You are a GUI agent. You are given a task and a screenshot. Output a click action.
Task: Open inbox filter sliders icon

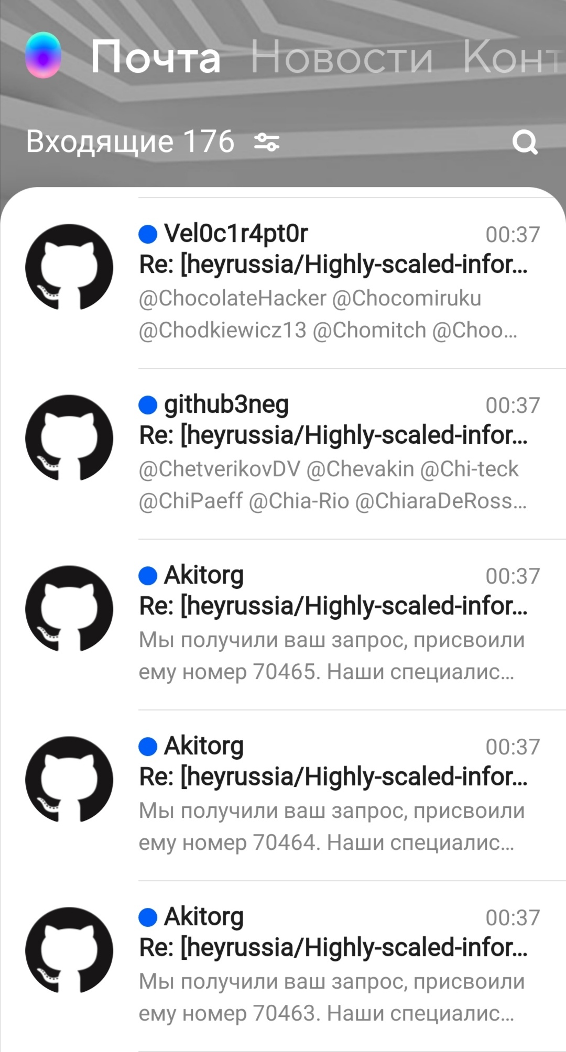click(x=267, y=142)
